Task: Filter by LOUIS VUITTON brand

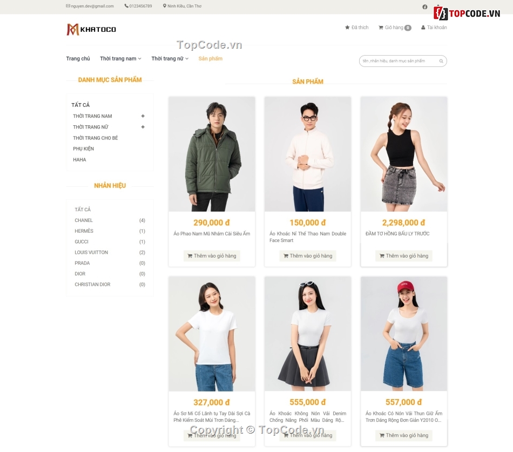Action: click(91, 252)
